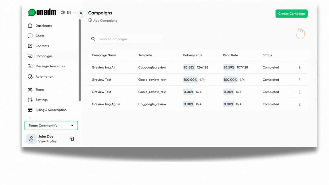The height and width of the screenshot is (185, 329).
Task: Focus the Search Campaigns input field
Action: (x=129, y=39)
